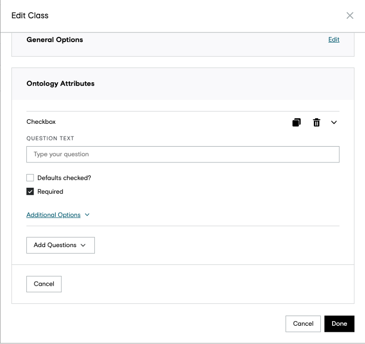
Task: Uncheck the Required checkbox
Action: coord(30,191)
